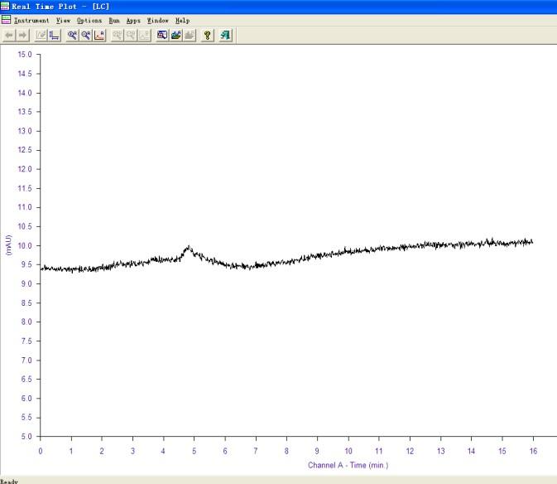Click the application icon in title bar
Screen dimensions: 557x484
coord(5,6)
